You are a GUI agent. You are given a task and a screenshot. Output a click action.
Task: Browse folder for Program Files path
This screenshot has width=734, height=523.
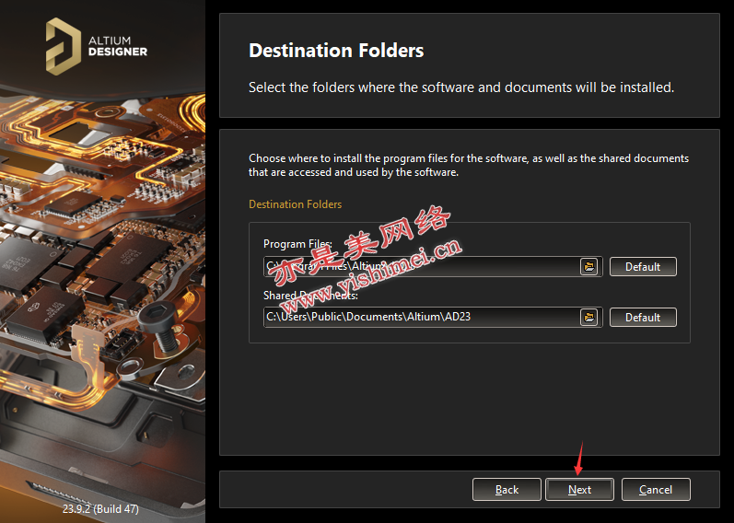pos(589,266)
